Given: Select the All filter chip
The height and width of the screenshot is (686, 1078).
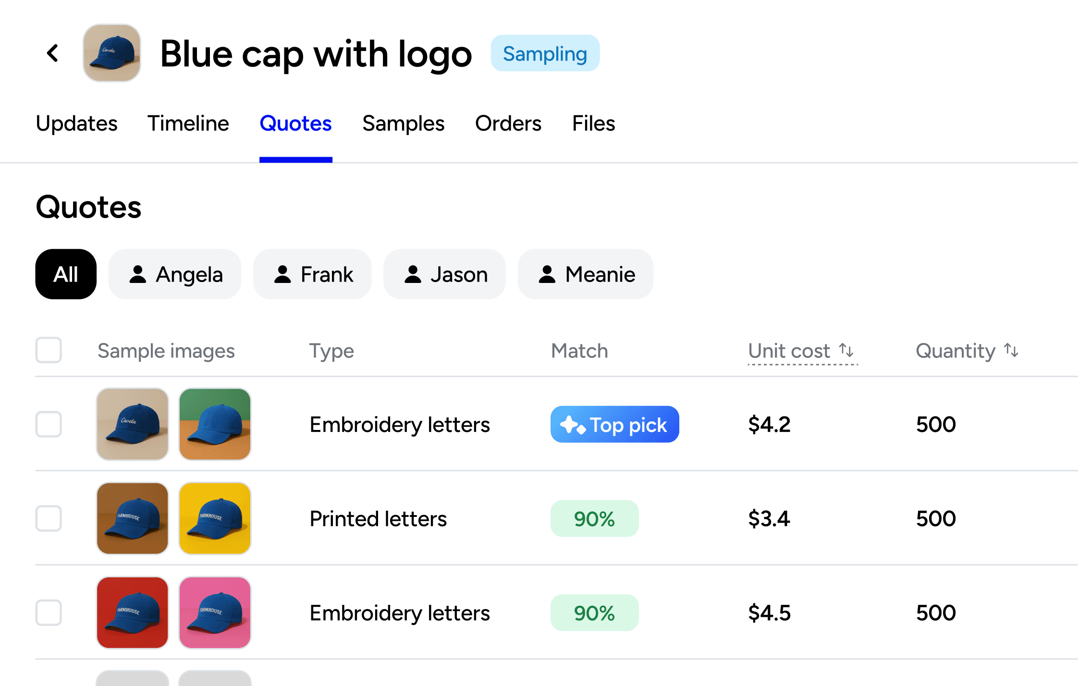Looking at the screenshot, I should 66,274.
